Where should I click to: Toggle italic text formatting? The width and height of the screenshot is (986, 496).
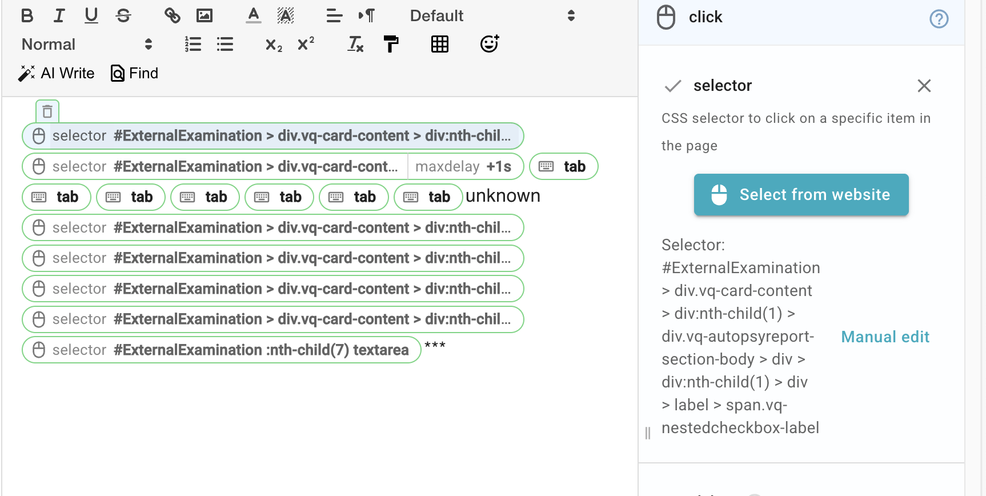coord(59,15)
